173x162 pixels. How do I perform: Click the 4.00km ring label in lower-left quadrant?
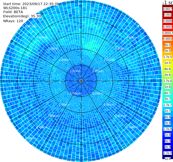(42, 127)
